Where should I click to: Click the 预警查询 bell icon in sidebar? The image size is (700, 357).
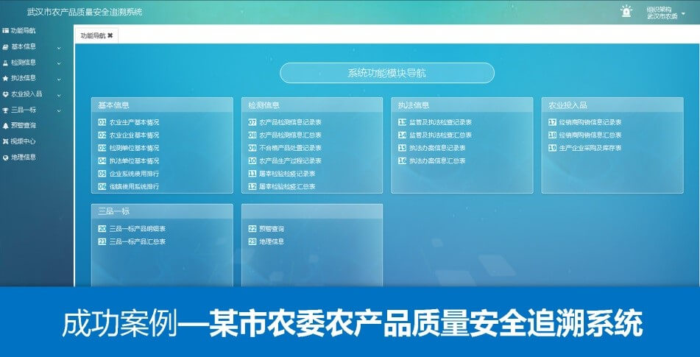point(6,126)
